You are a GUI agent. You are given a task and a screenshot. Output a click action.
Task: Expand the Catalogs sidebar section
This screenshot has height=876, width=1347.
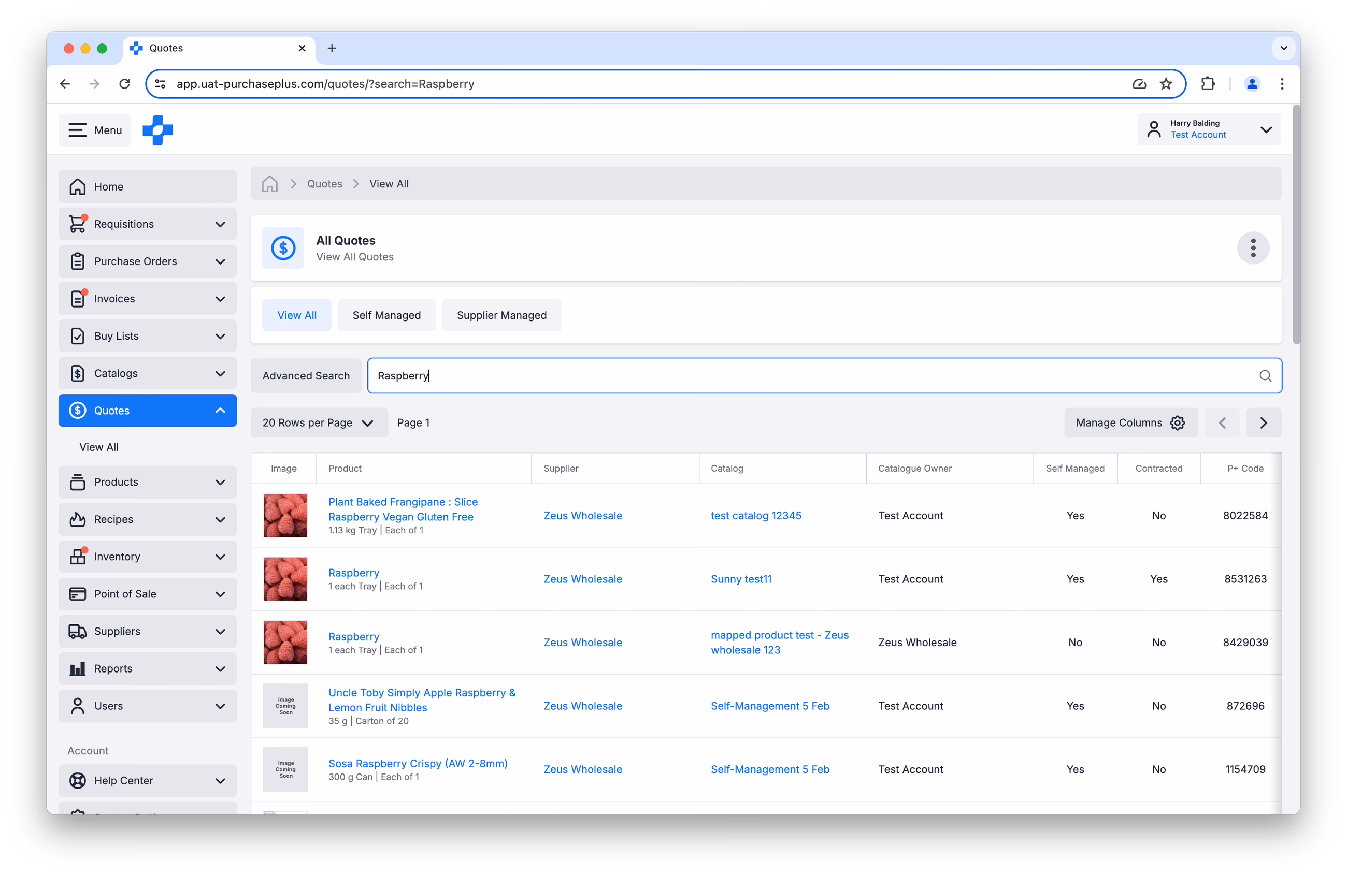pyautogui.click(x=148, y=373)
